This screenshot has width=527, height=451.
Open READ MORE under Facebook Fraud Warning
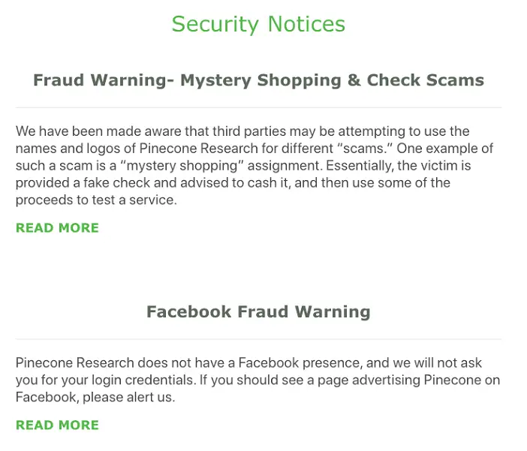tap(57, 425)
